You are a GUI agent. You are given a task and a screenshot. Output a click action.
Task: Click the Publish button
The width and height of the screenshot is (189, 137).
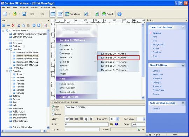tap(108, 14)
